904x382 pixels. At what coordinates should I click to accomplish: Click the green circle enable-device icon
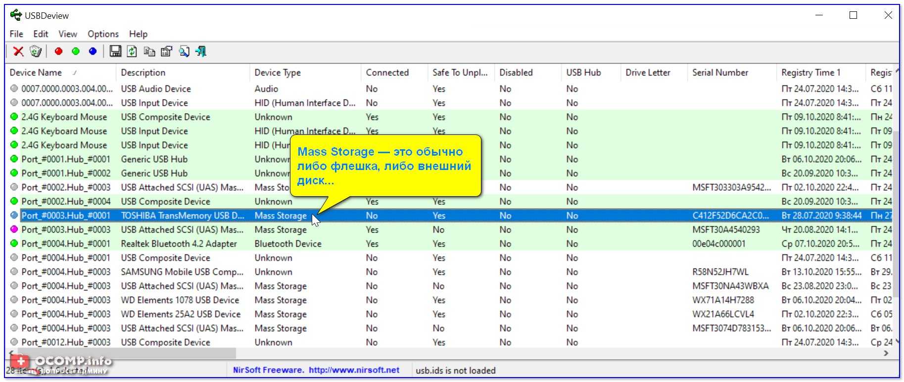(76, 51)
